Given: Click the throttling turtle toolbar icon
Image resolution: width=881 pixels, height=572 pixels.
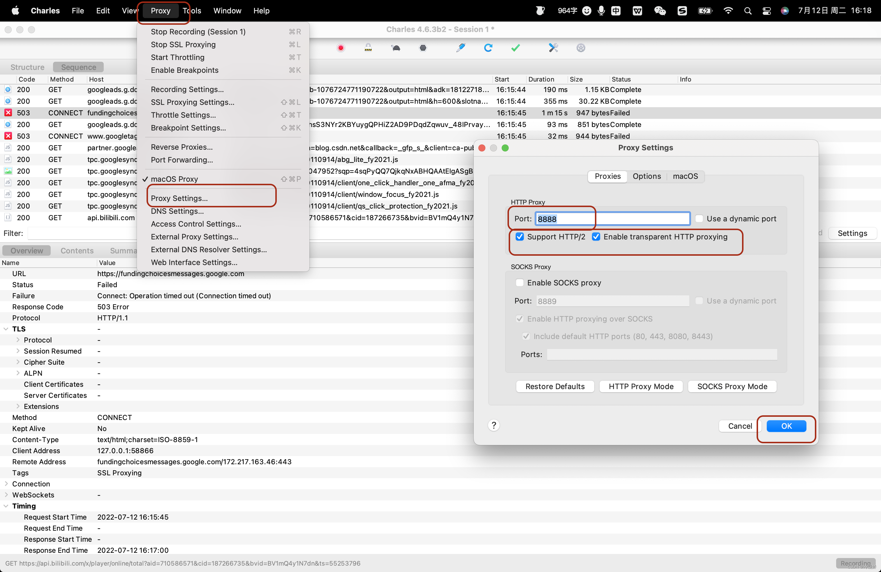Looking at the screenshot, I should (396, 48).
